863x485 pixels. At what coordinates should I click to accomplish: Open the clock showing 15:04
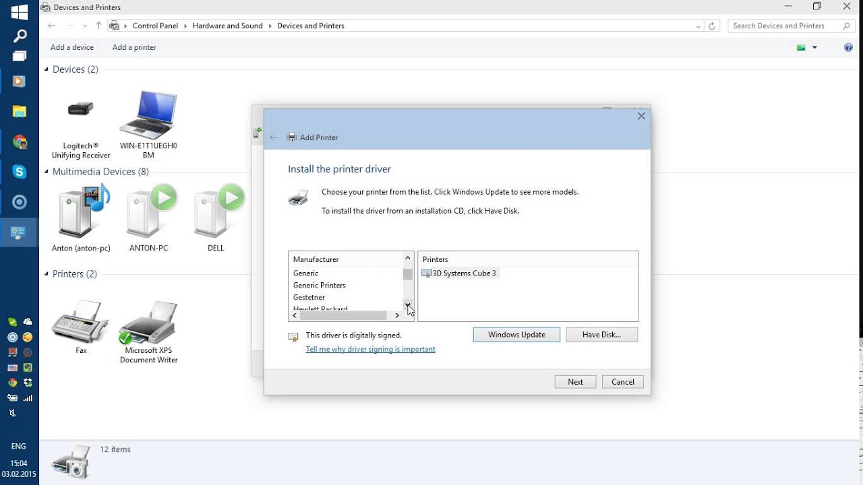click(x=19, y=463)
